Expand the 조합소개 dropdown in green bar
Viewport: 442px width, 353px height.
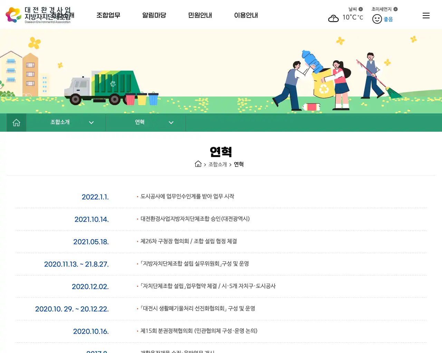pos(91,122)
